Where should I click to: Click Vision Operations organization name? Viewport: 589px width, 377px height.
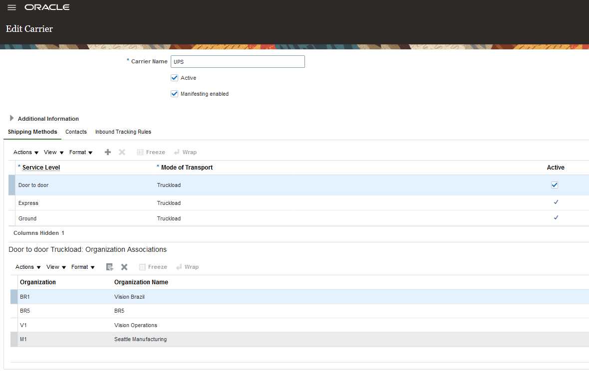(136, 325)
